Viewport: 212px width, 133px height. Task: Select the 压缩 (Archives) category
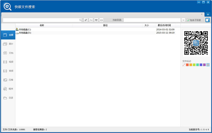coord(8,80)
